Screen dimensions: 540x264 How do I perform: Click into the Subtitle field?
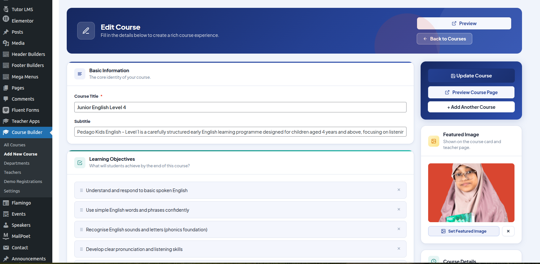(240, 132)
